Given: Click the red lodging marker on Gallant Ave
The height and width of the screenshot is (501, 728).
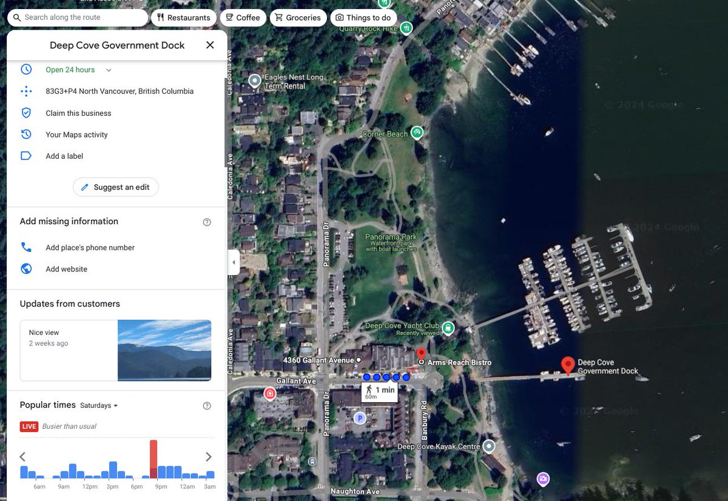Looking at the screenshot, I should (270, 394).
